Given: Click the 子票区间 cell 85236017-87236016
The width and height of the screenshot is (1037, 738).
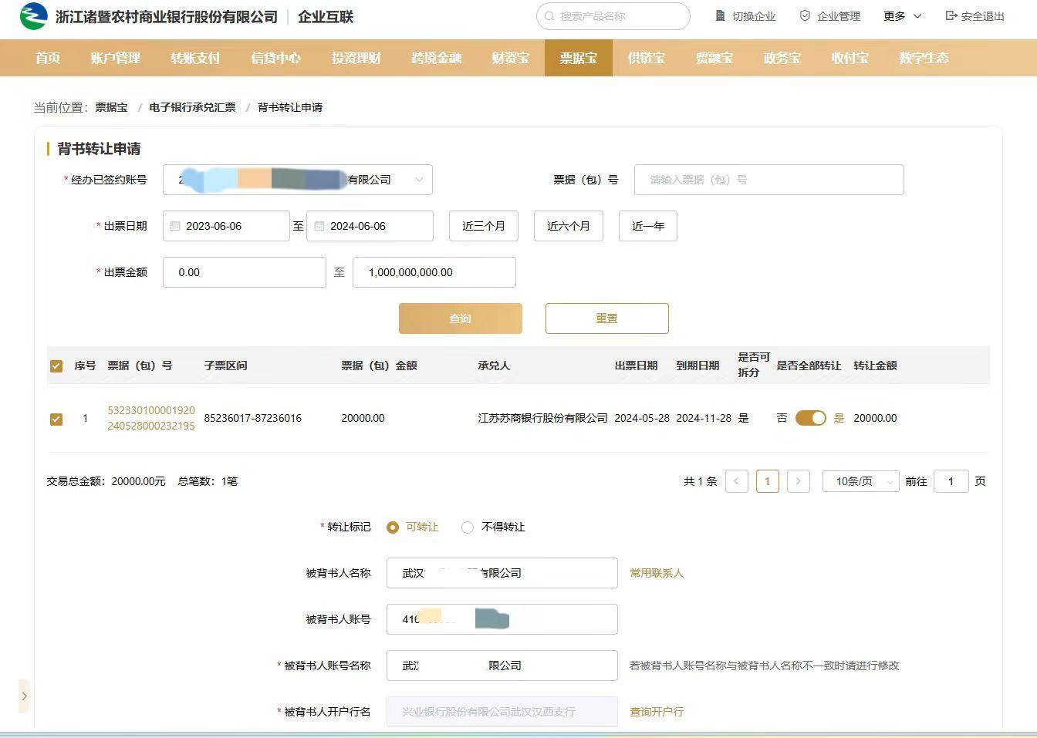Looking at the screenshot, I should click(x=253, y=418).
